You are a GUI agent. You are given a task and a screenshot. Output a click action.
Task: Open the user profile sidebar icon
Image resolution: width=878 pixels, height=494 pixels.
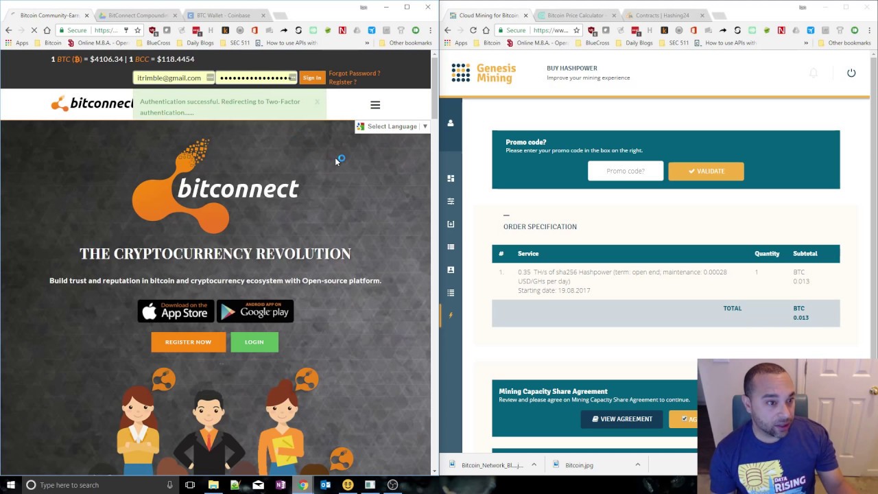coord(451,123)
